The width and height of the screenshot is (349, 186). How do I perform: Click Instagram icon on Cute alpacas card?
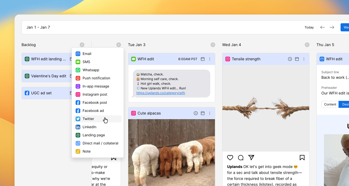click(x=133, y=113)
